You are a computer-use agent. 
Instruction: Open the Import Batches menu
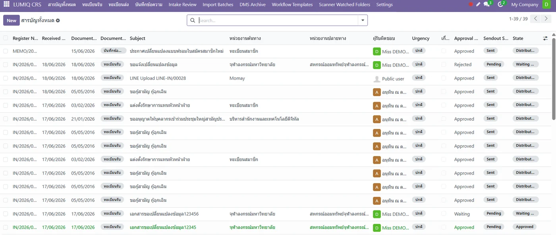click(x=218, y=5)
